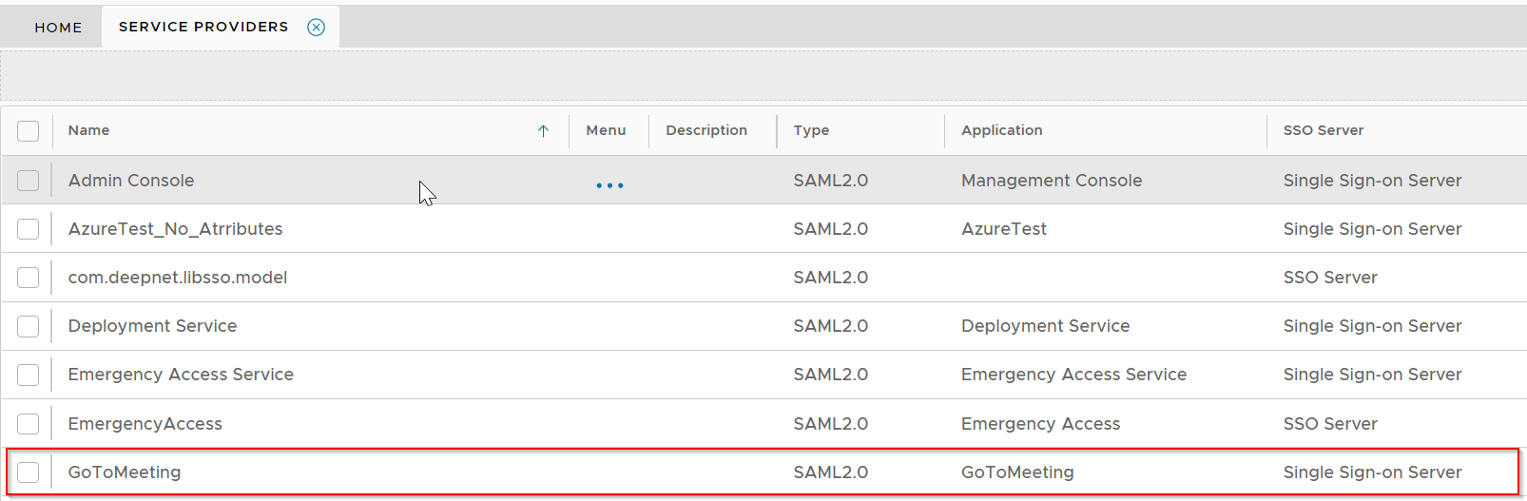Viewport: 1527px width, 501px height.
Task: Click the SSO Server column header
Action: pos(1323,130)
